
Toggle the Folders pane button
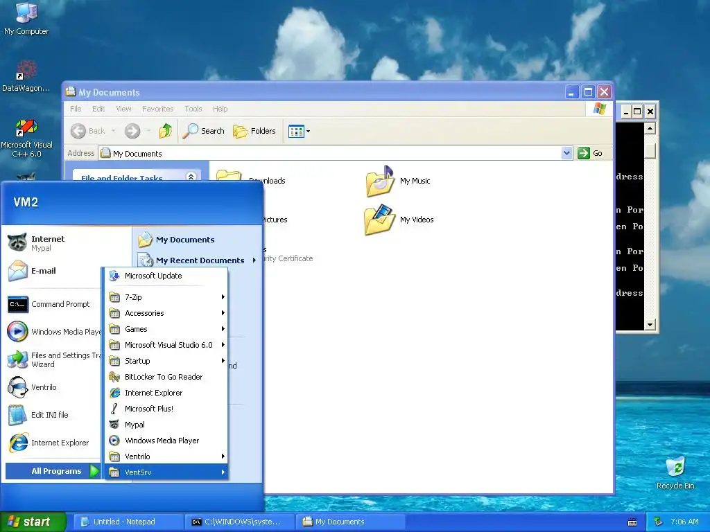click(254, 131)
